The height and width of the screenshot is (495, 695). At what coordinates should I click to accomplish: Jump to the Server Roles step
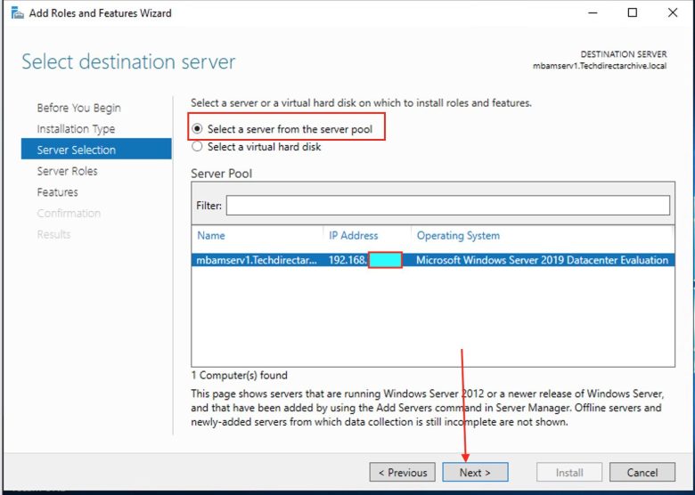pos(67,171)
